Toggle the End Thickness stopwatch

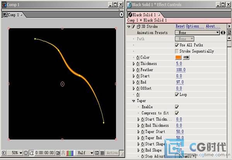point(142,126)
